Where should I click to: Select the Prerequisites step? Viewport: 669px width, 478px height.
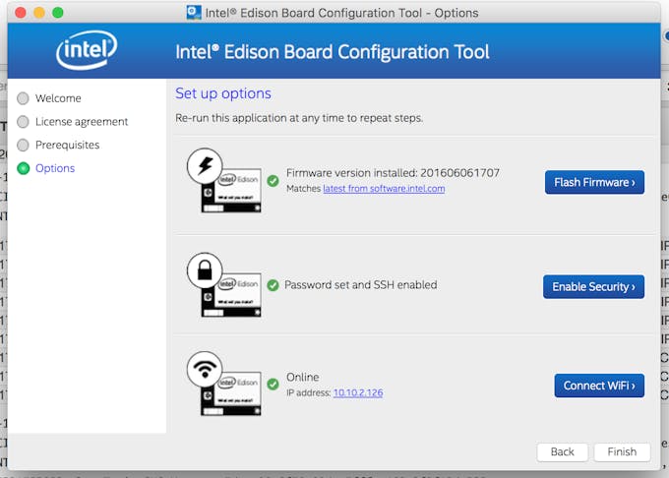(x=58, y=145)
